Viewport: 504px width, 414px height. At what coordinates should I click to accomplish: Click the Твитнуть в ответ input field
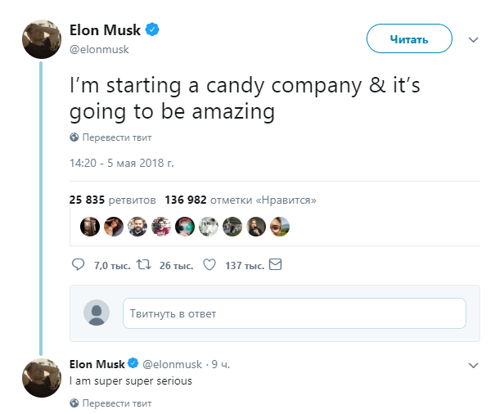pos(294,313)
